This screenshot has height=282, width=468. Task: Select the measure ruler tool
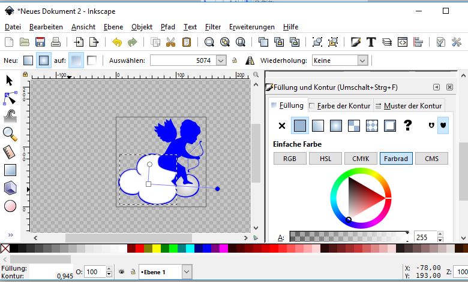point(10,152)
